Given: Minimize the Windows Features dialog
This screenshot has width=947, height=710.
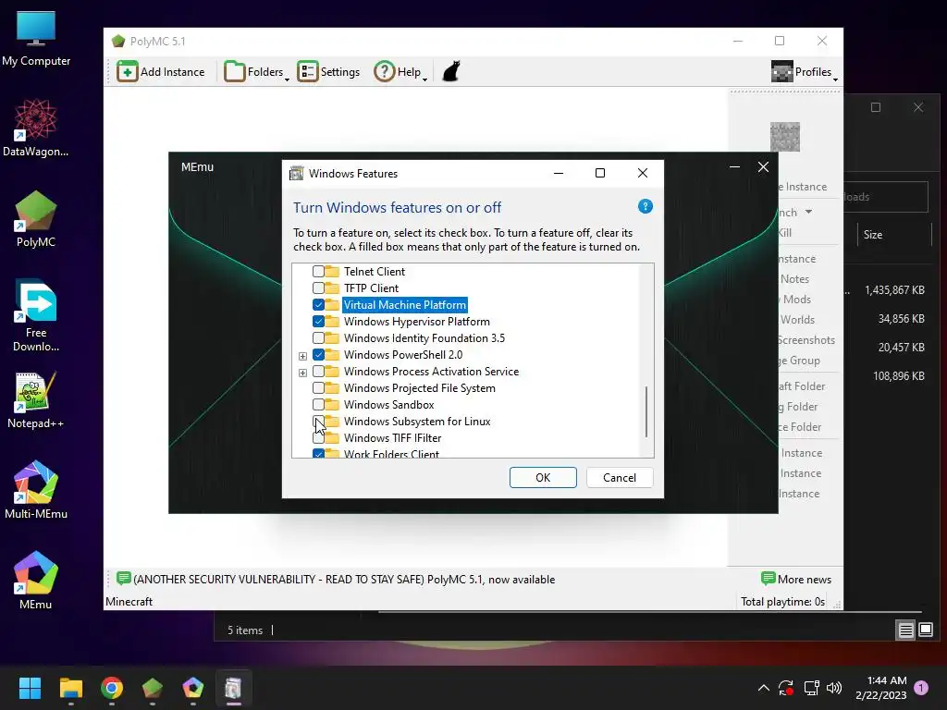Looking at the screenshot, I should [x=559, y=173].
